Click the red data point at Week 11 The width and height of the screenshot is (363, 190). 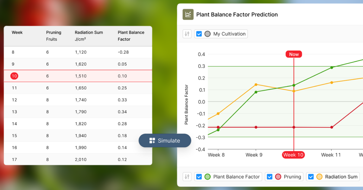332,127
